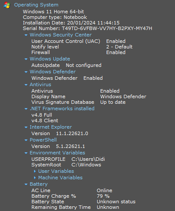Image resolution: width=175 pixels, height=211 pixels.
Task: Collapse the Environment Variables section arrow
Action: click(26, 153)
